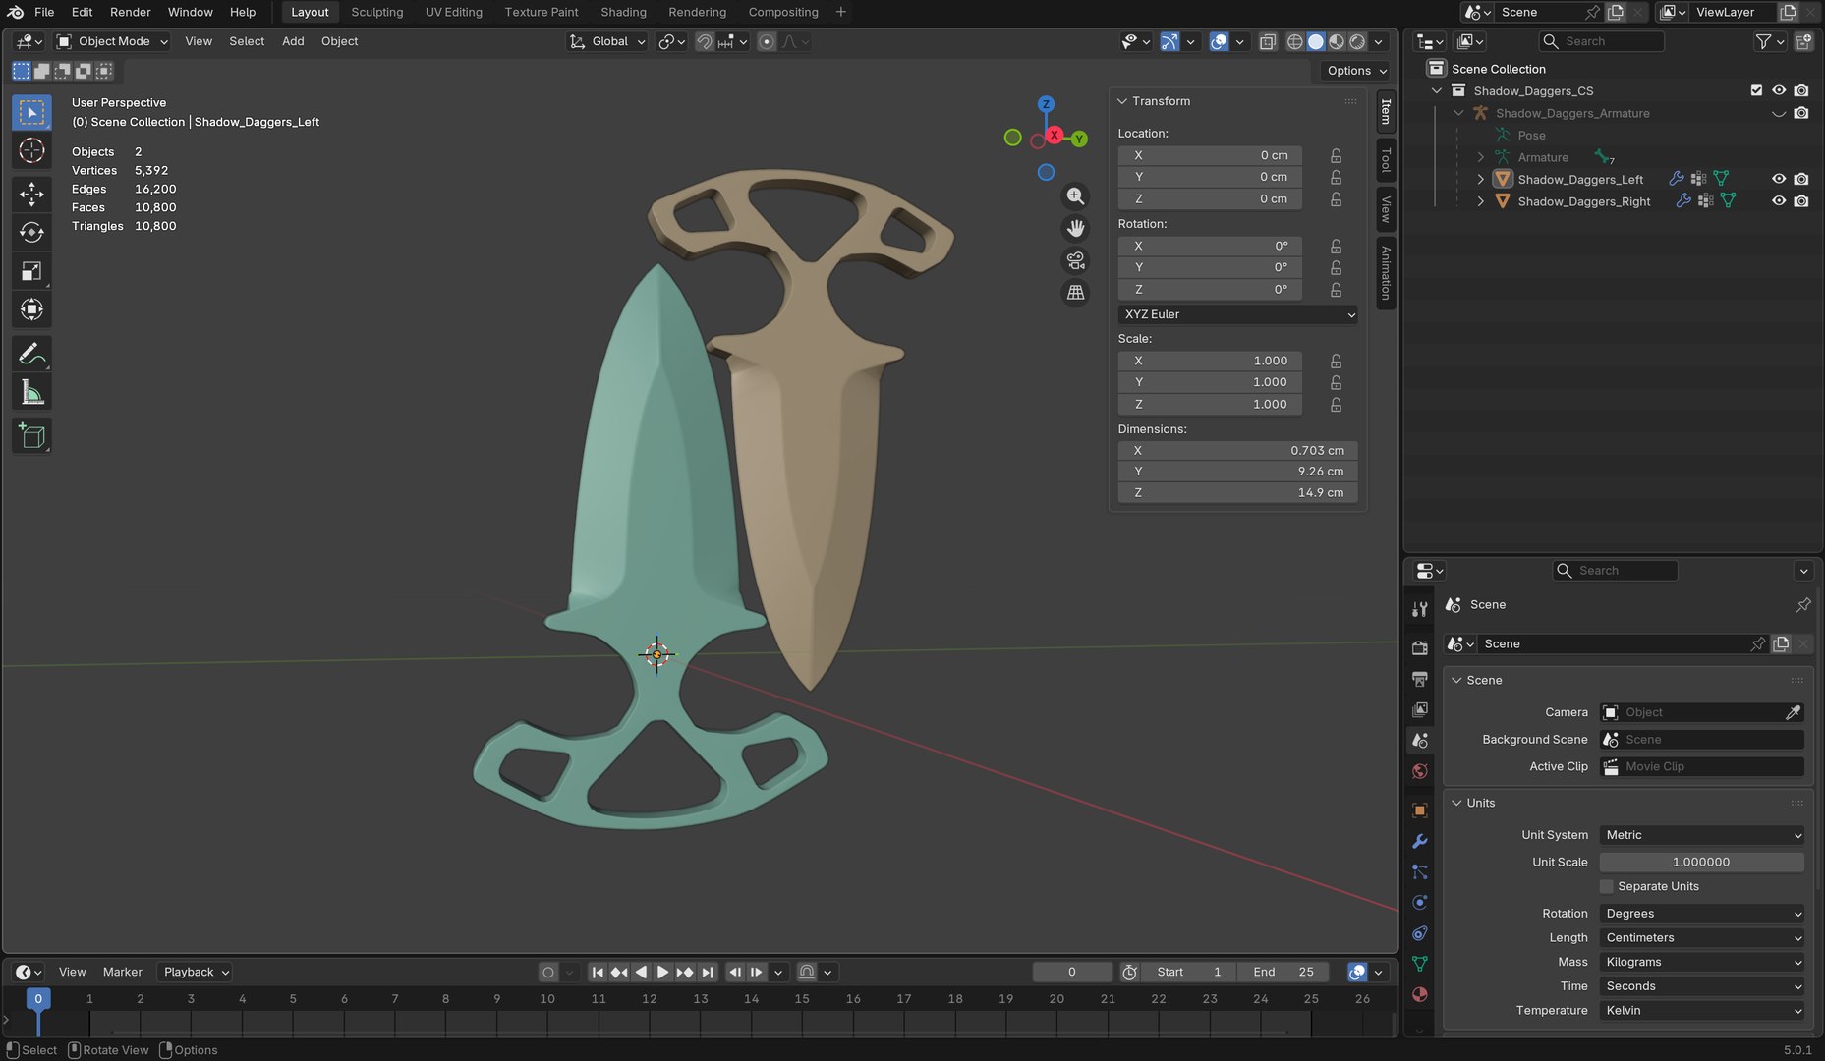Click the current frame marker 0 in timeline

click(38, 998)
